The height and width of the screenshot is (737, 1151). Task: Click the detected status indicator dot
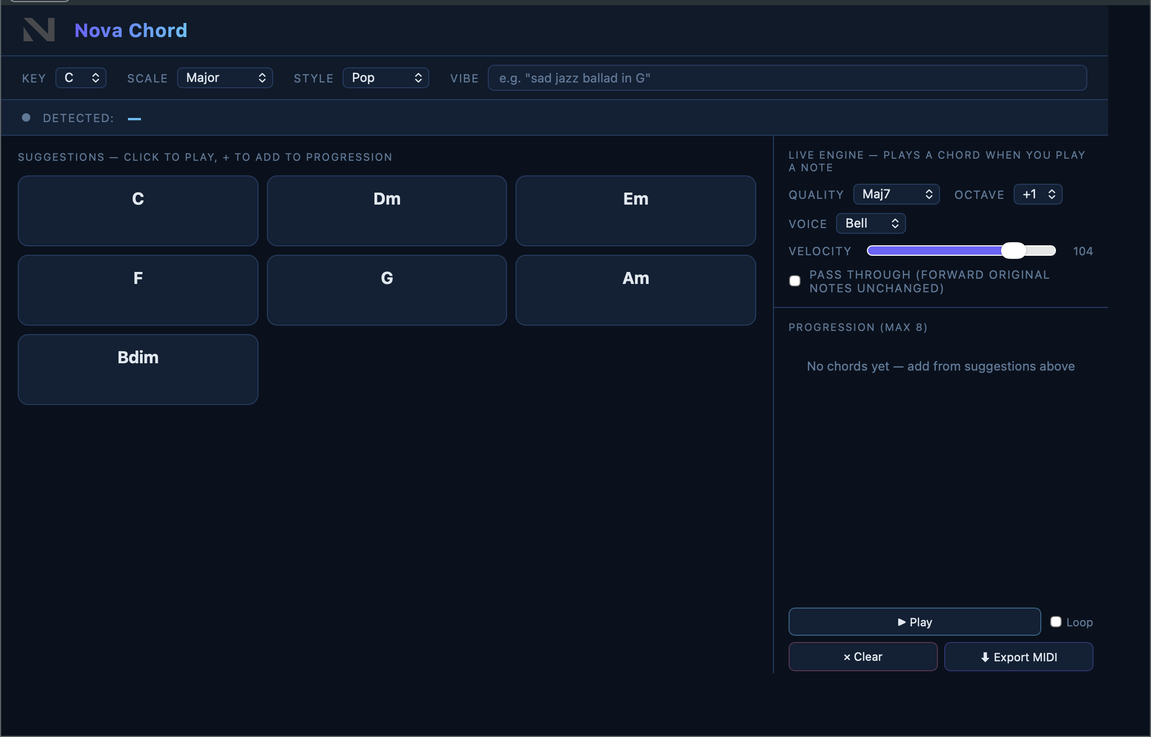coord(26,117)
